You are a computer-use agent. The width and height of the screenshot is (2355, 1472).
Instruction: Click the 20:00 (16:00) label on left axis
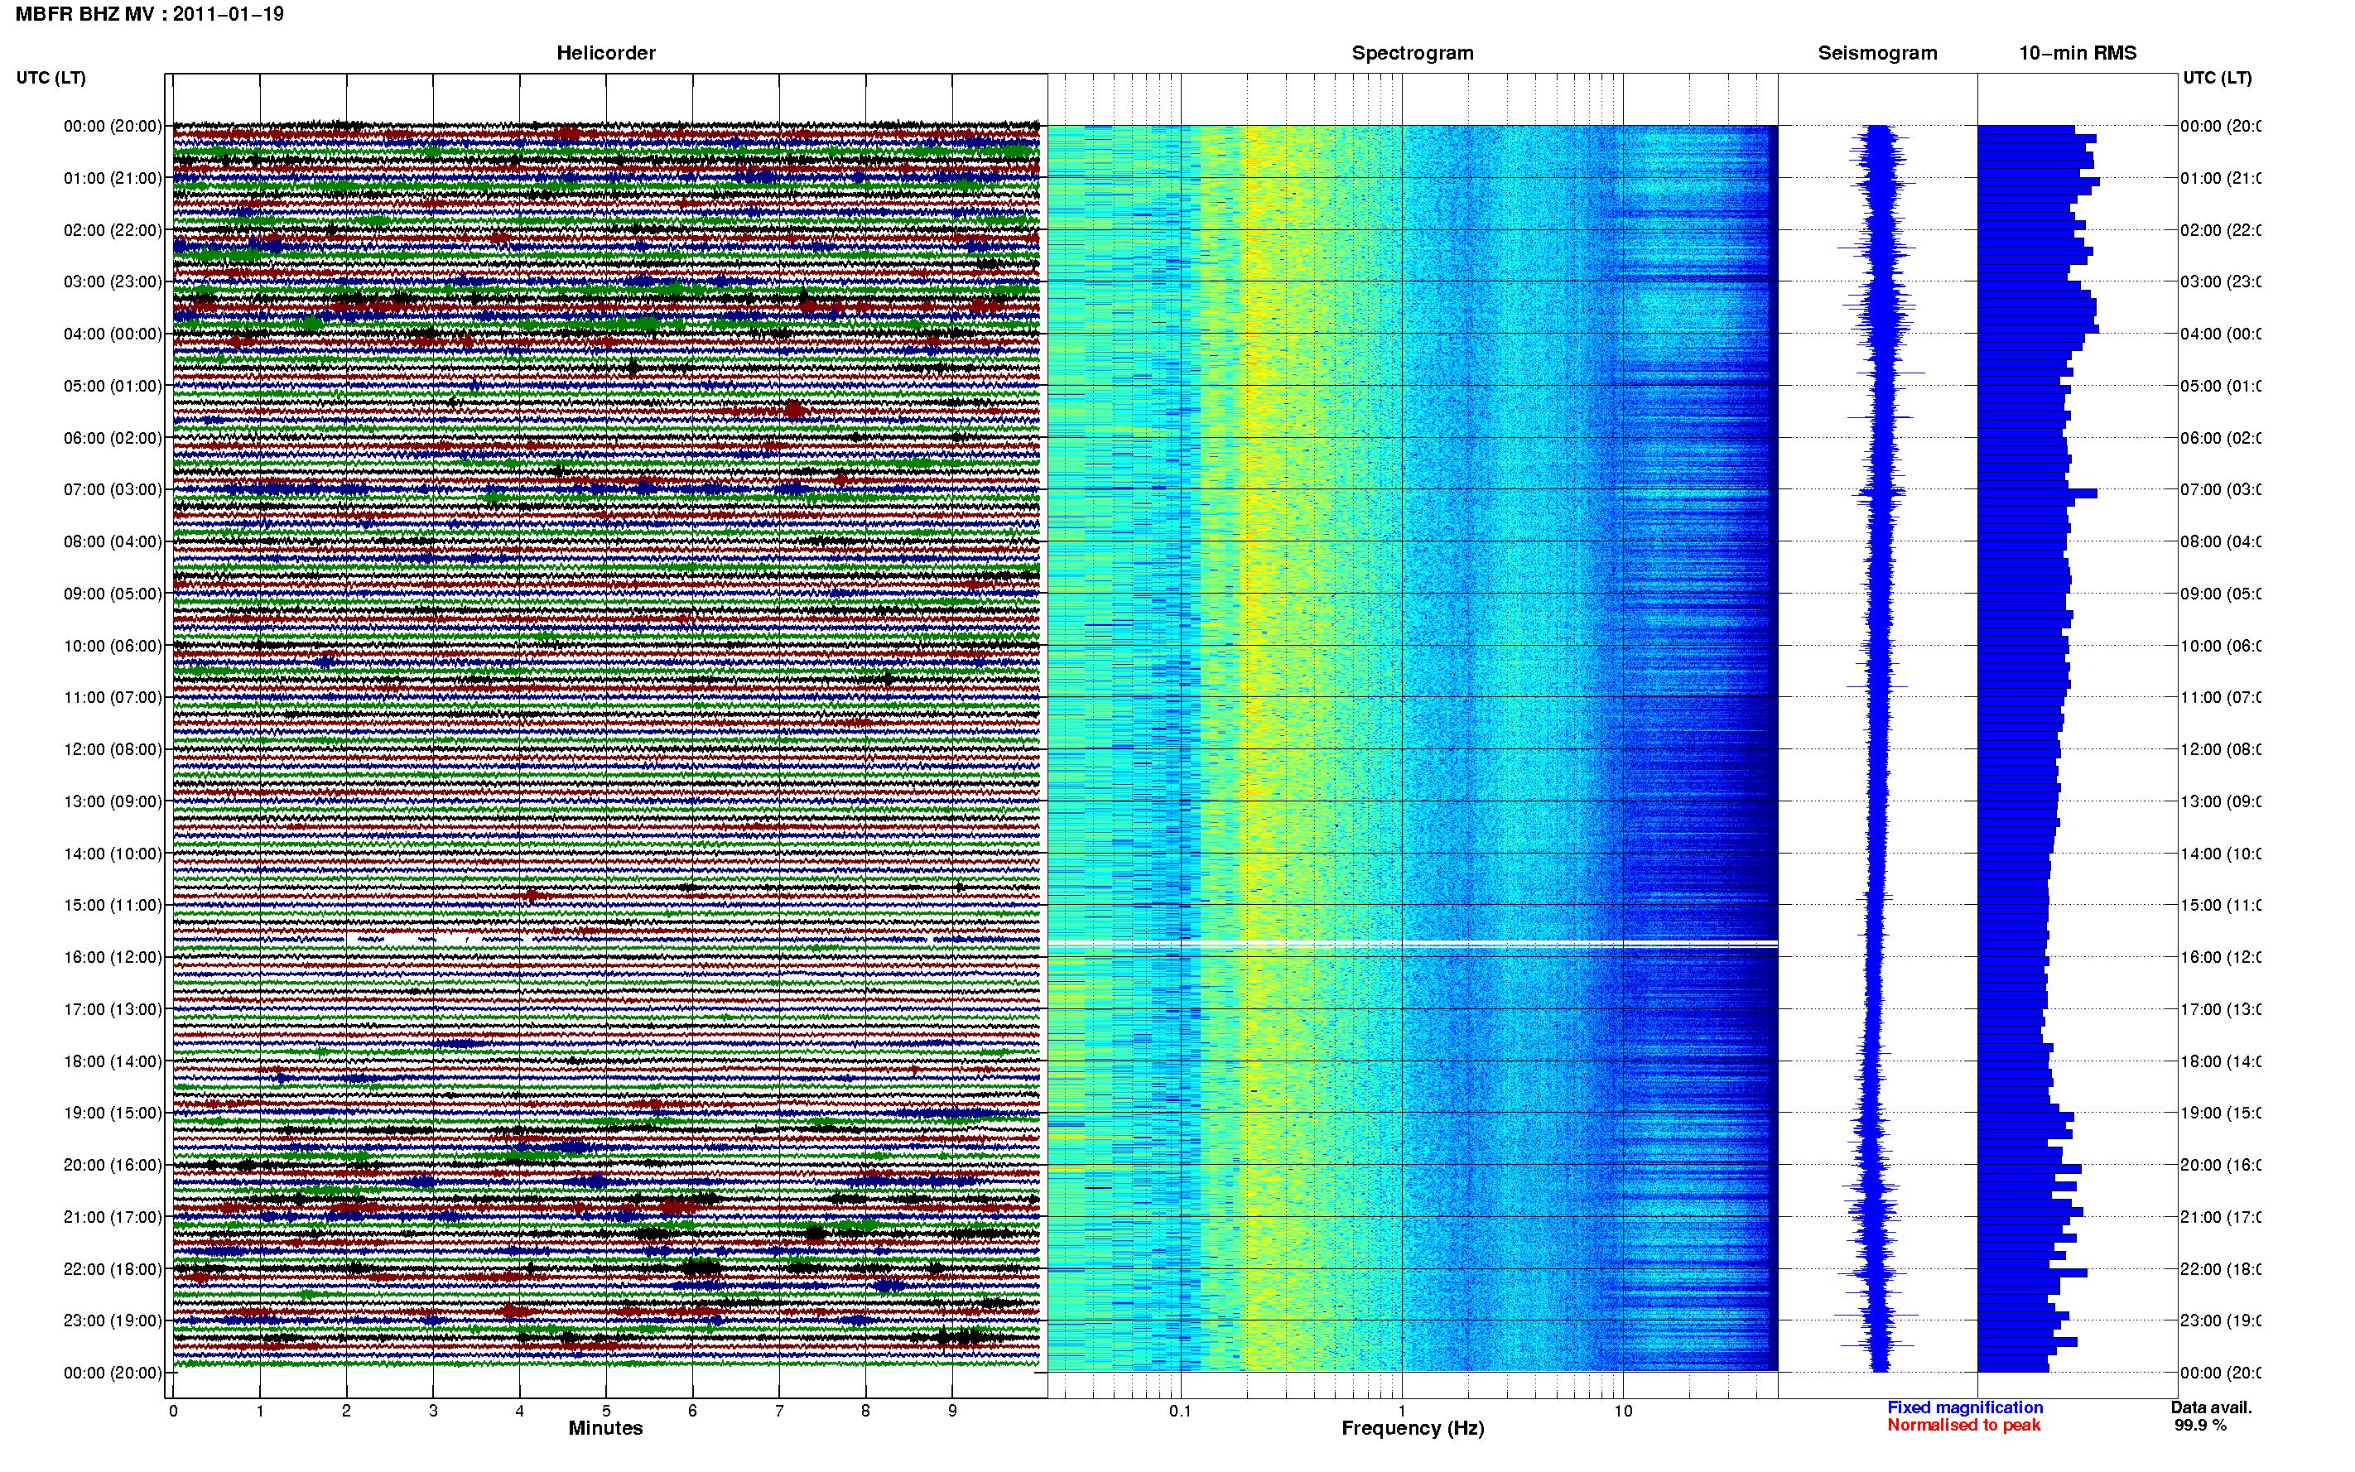point(113,1166)
